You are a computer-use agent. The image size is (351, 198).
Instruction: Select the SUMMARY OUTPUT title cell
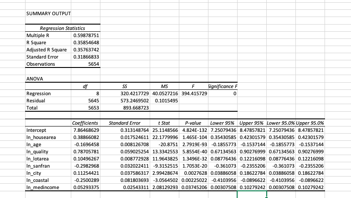(x=48, y=13)
